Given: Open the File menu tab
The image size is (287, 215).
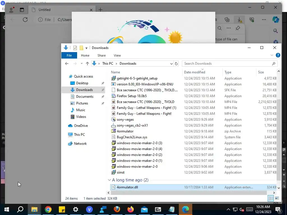Looking at the screenshot, I should (69, 55).
